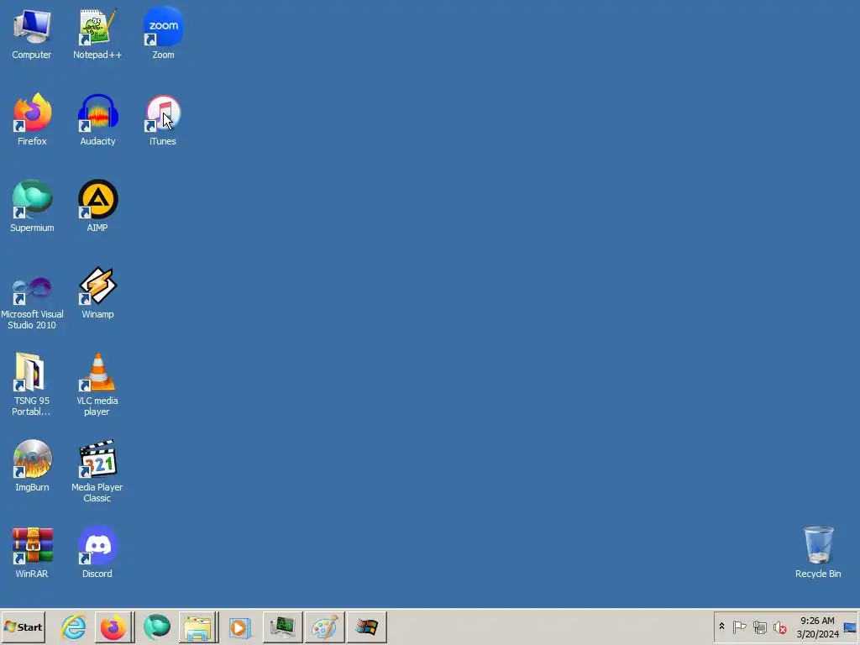The height and width of the screenshot is (645, 860).
Task: Select the Audacity shortcut icon
Action: pos(97,120)
